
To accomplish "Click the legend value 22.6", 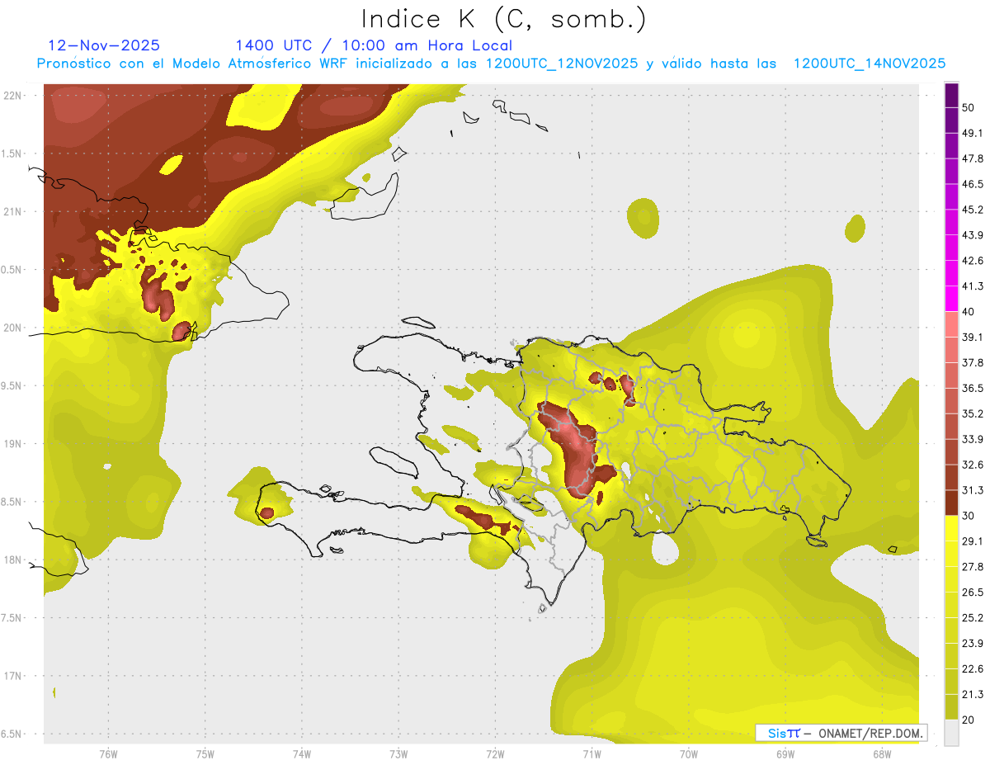I will (973, 669).
